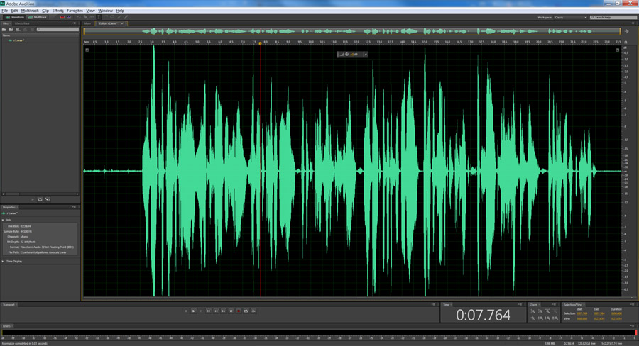Screen dimensions: 639x346
Task: Open the Effects Rack panel tab
Action: [22, 23]
